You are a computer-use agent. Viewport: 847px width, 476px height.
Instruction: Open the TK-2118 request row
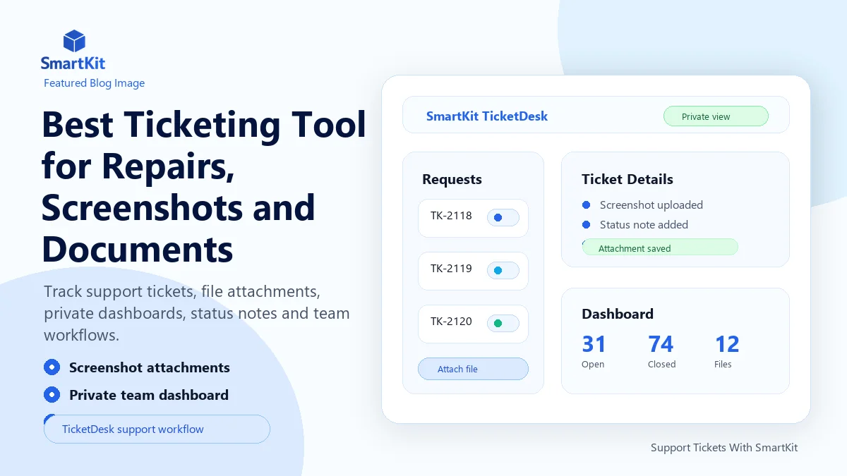(x=473, y=218)
